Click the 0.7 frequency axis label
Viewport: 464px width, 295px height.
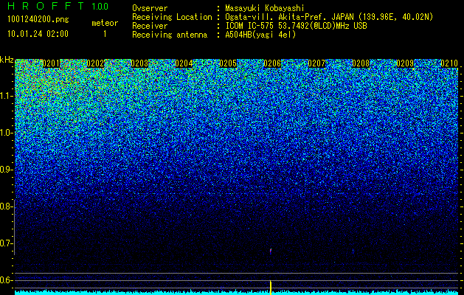(6, 243)
